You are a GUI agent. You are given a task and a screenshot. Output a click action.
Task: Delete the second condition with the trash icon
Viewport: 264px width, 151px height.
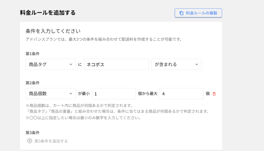coord(214,94)
